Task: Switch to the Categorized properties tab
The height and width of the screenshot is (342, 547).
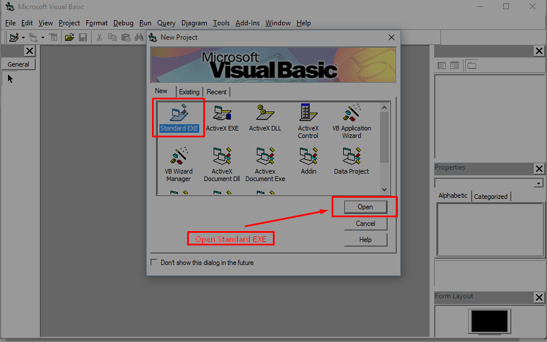Action: coord(491,197)
